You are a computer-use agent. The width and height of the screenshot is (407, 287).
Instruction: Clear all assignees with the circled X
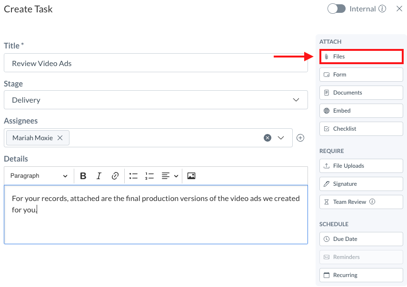click(268, 138)
